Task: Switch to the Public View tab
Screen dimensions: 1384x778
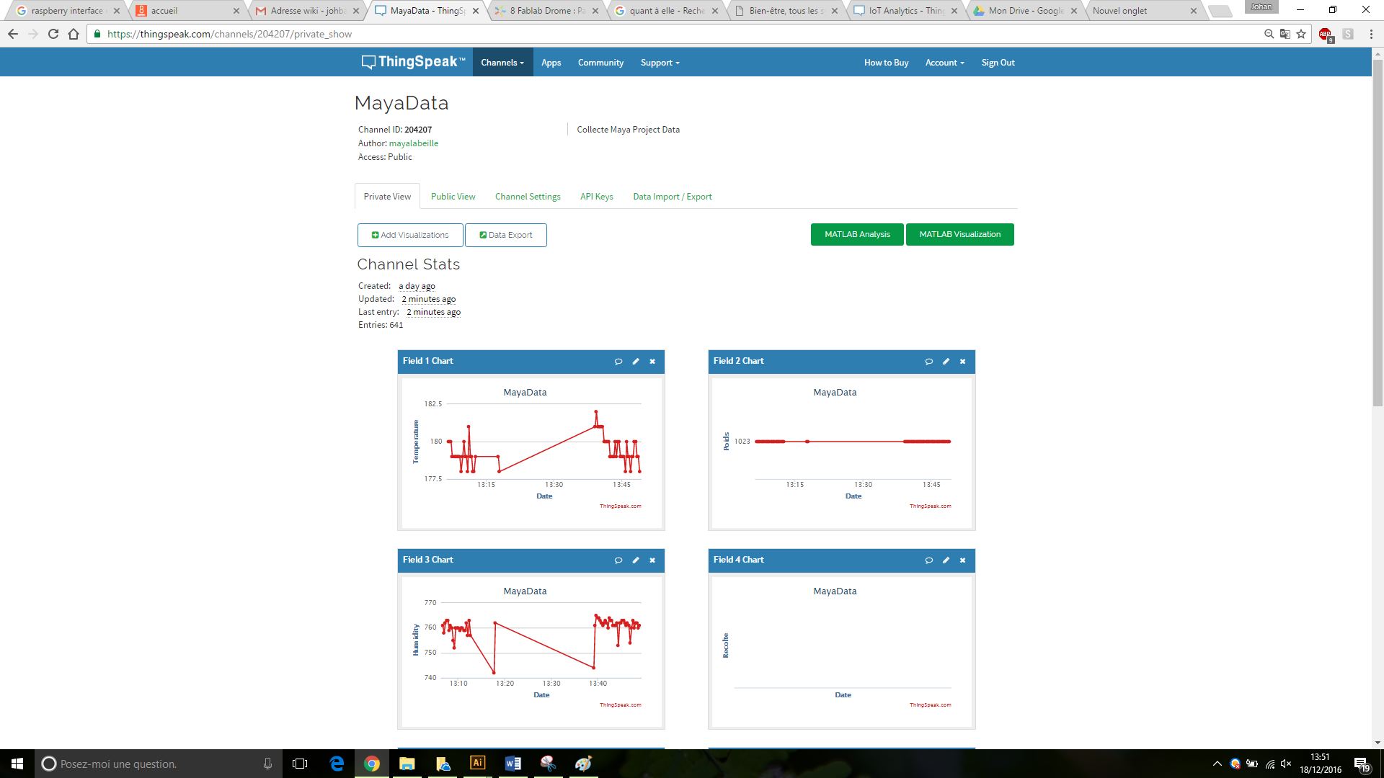Action: tap(453, 197)
